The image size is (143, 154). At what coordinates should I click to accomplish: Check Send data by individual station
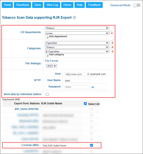[x=47, y=94]
